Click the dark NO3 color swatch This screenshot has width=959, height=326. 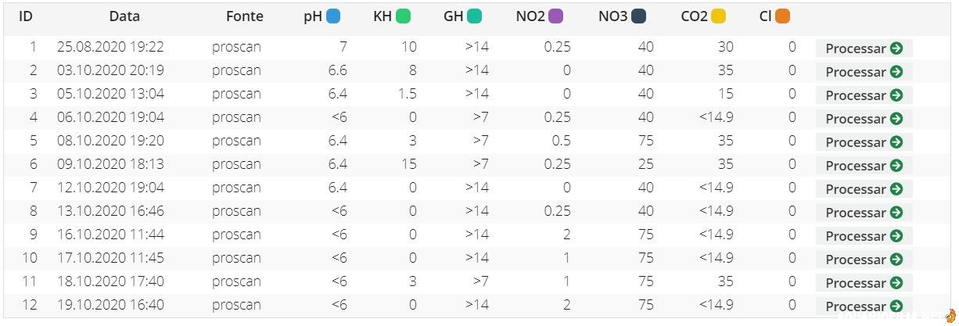pyautogui.click(x=639, y=16)
